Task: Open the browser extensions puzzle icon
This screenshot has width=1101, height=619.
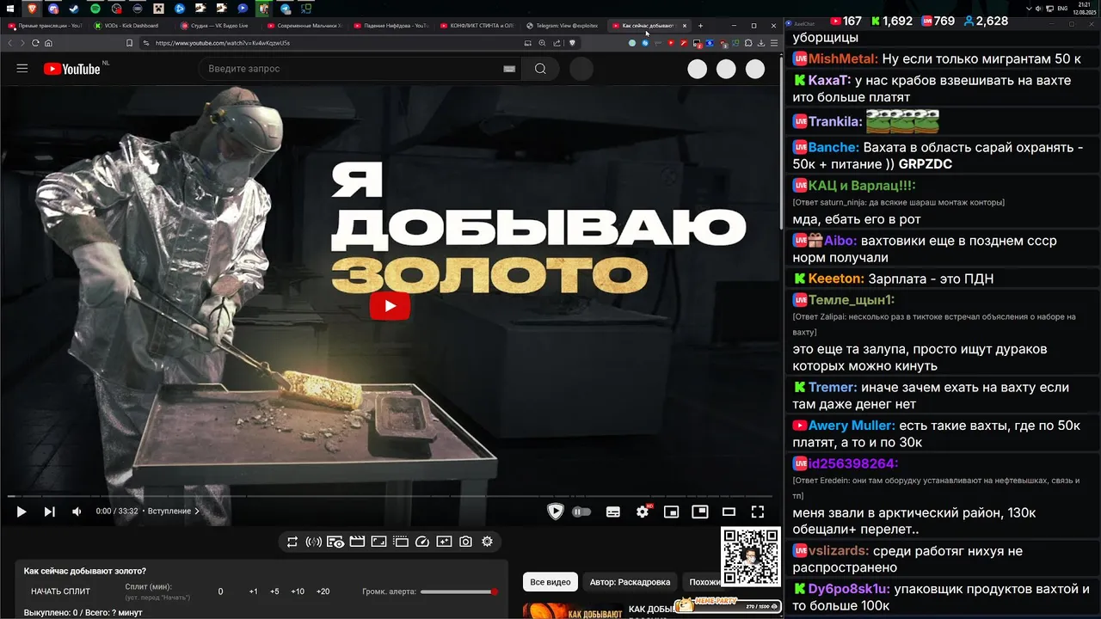Action: pos(748,43)
